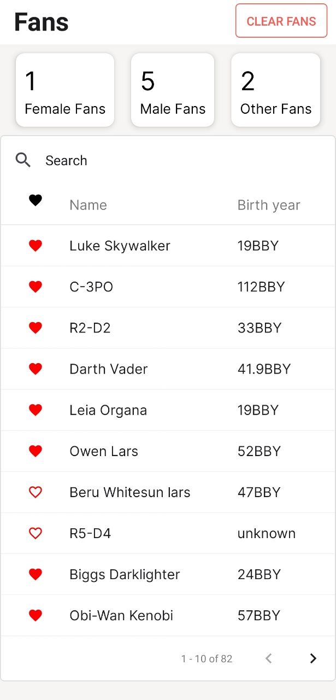Go to the next page using right chevron
Viewport: 336px width, 700px height.
tap(313, 658)
